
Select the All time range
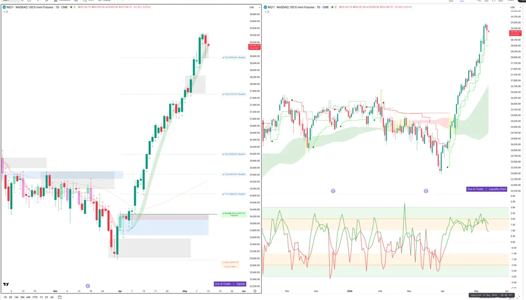52,297
